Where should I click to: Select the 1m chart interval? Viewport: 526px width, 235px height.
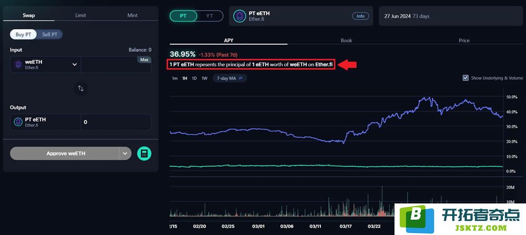[x=175, y=78]
